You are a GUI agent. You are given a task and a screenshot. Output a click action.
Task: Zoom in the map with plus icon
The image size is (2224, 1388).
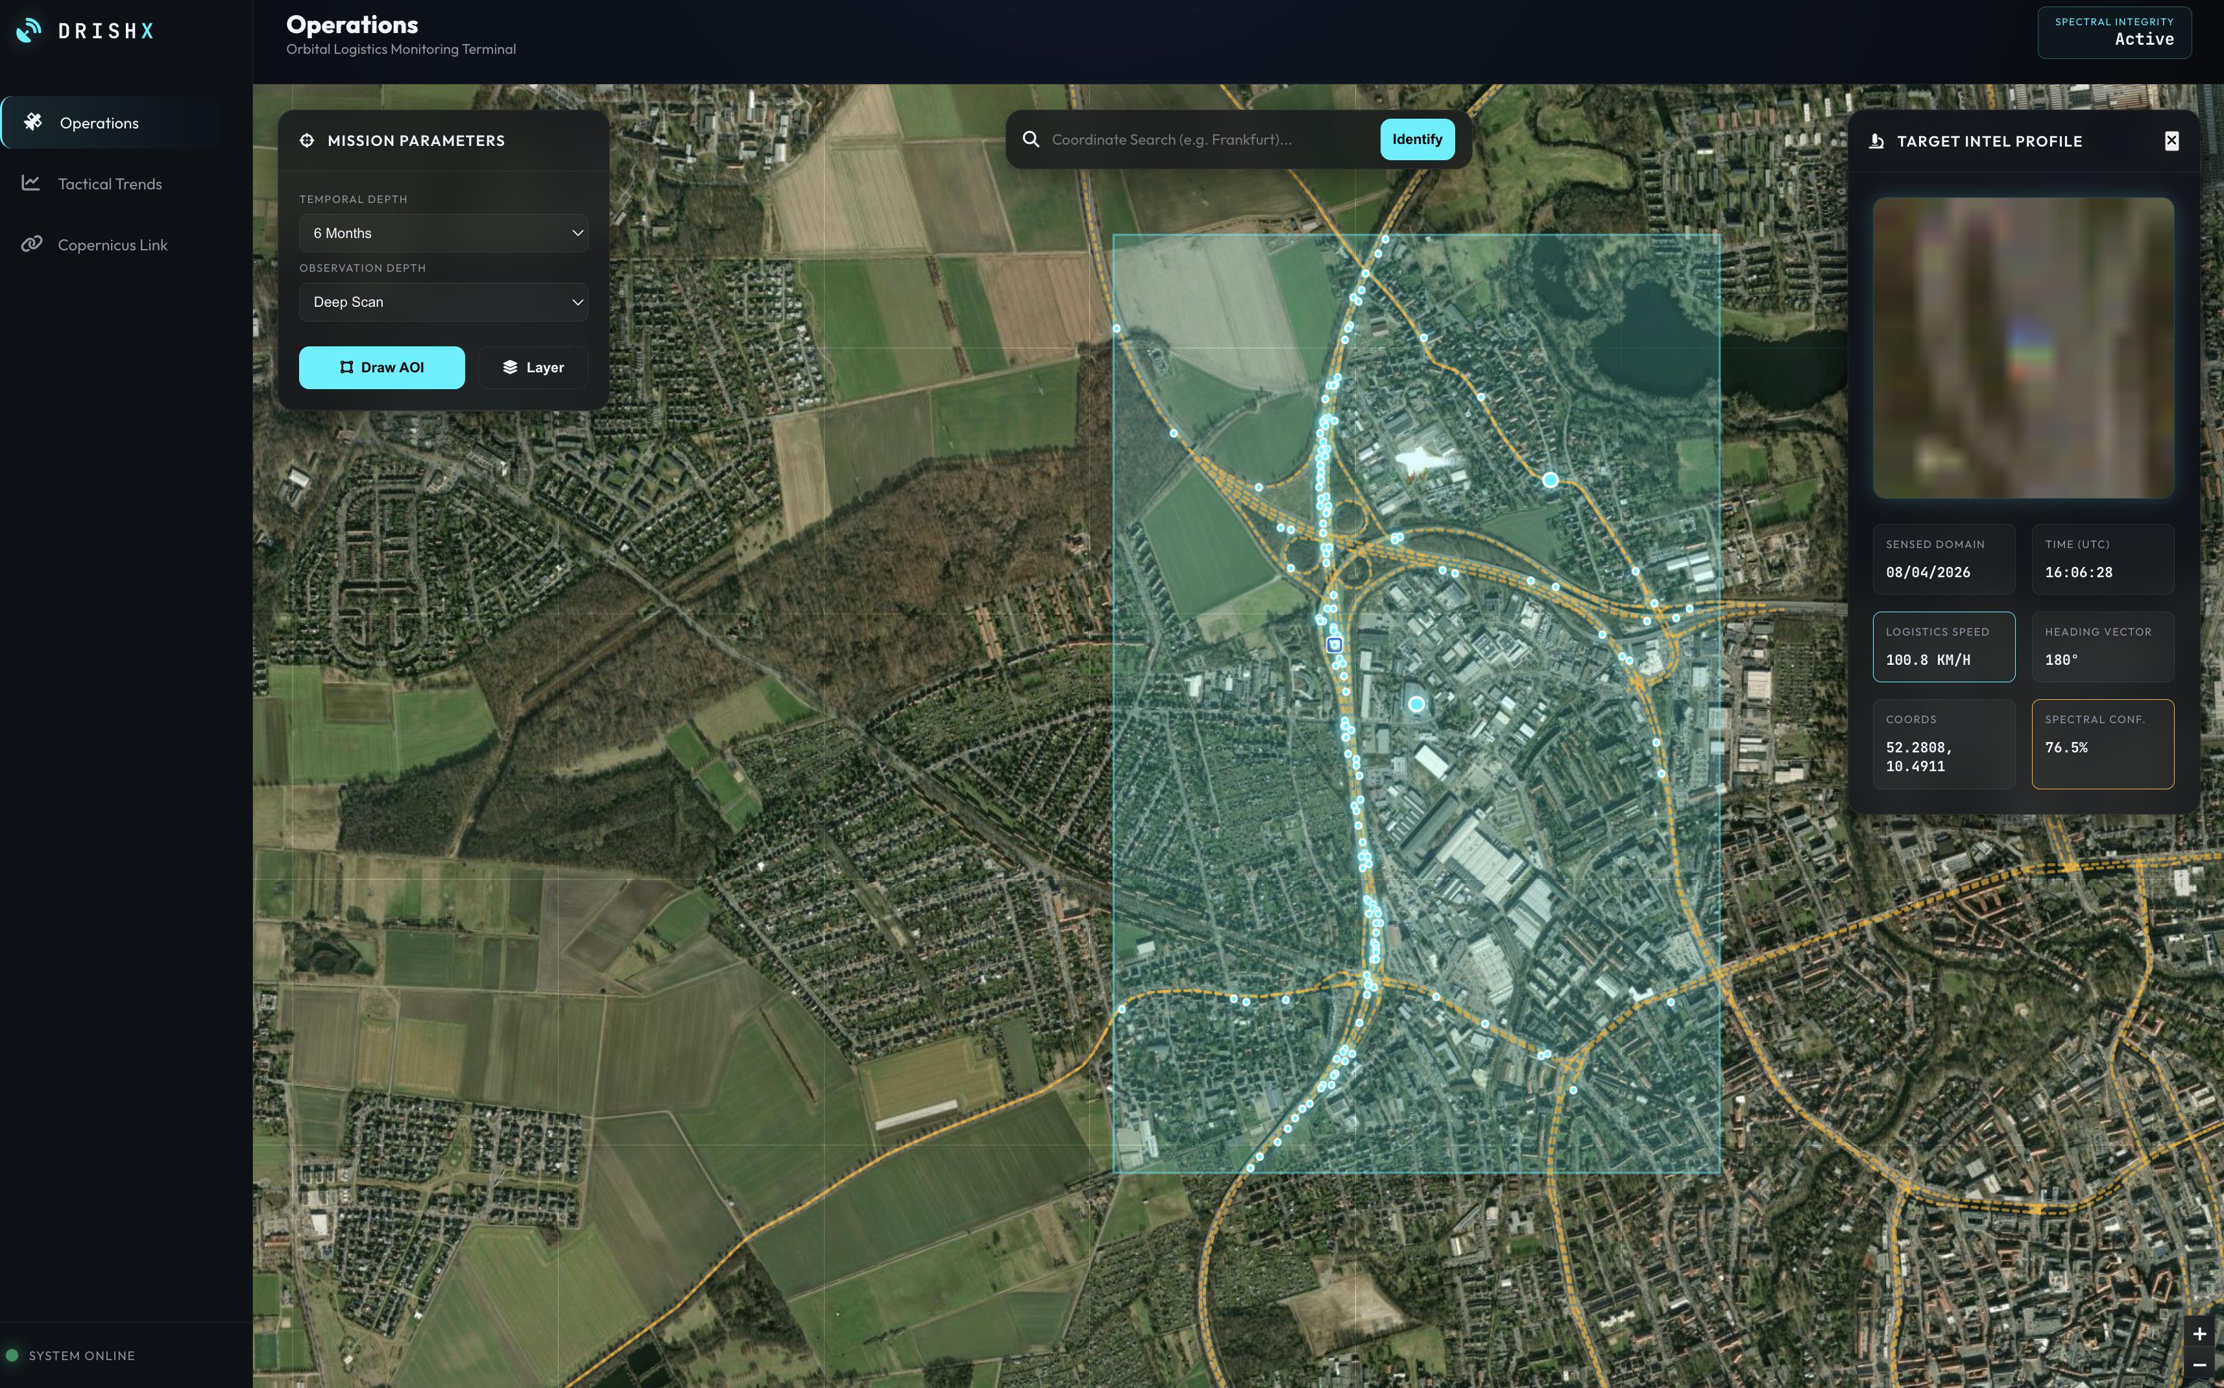2199,1334
